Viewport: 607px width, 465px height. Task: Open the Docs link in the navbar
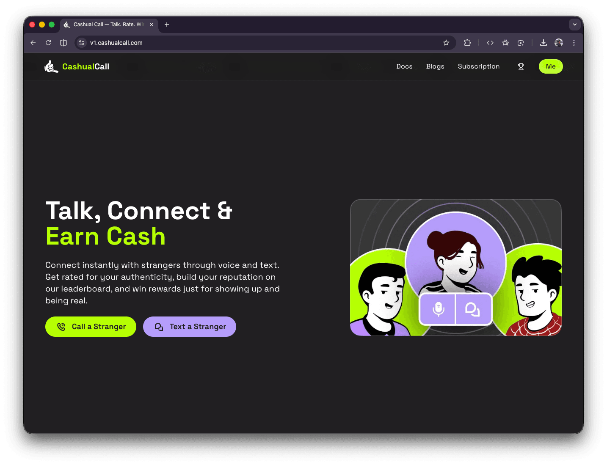point(404,66)
